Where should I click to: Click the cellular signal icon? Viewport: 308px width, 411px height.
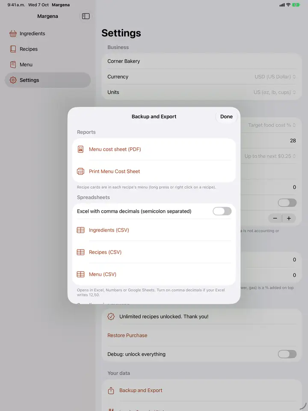point(282,5)
